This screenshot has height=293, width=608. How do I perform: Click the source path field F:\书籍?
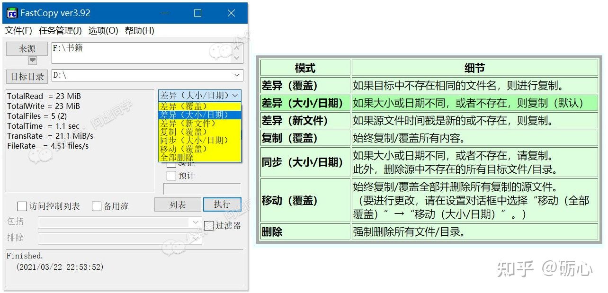pos(142,53)
